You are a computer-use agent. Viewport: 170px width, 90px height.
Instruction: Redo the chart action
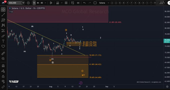(90, 3)
